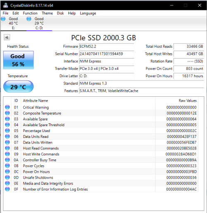Switch to the E: disk tab at 40 °C
Screen dimensions: 207x213
tap(13, 23)
